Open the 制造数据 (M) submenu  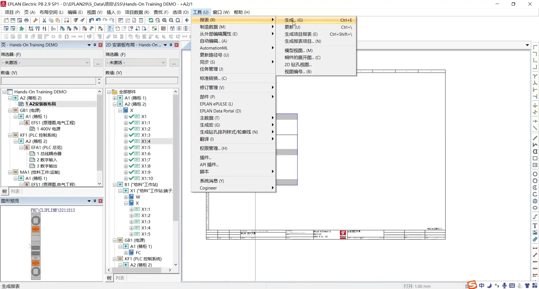click(233, 27)
